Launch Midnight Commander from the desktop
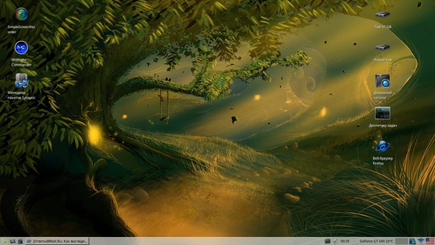The image size is (435, 245). pyautogui.click(x=22, y=48)
